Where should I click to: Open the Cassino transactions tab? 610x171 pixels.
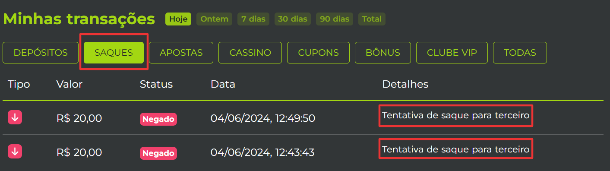(x=250, y=53)
